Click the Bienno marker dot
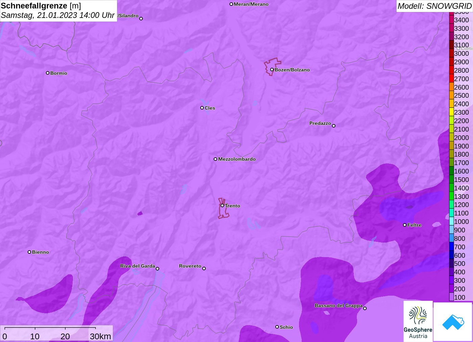This screenshot has width=473, height=342. (x=29, y=252)
